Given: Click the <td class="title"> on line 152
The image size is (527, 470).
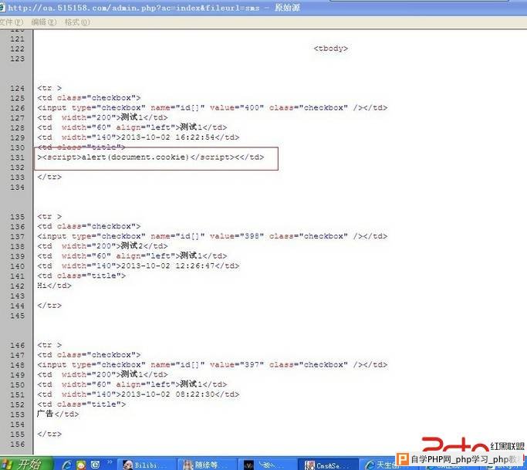Looking at the screenshot, I should [x=81, y=404].
